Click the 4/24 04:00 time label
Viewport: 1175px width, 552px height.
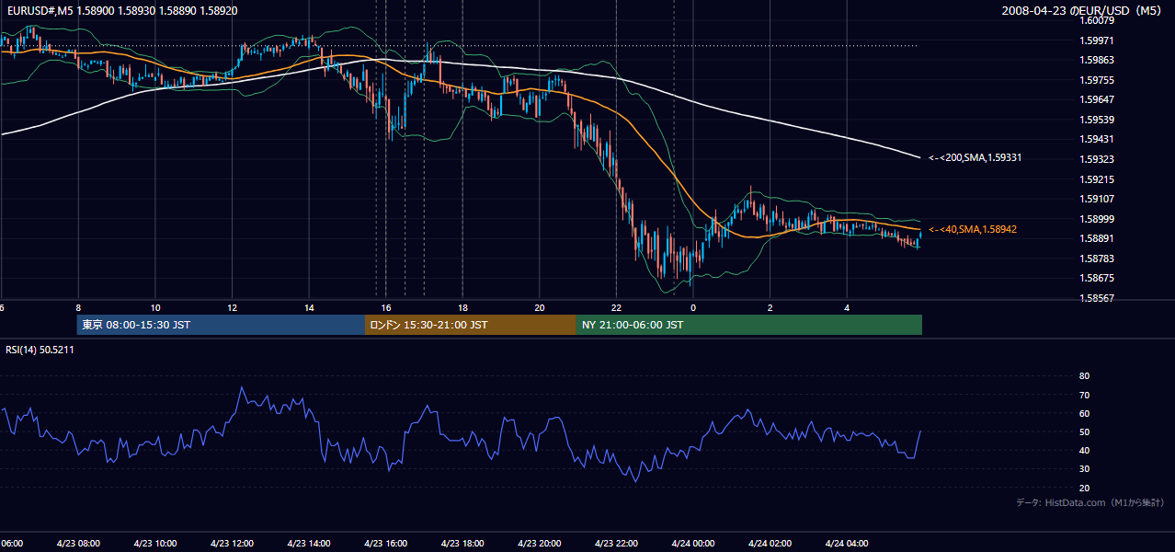pyautogui.click(x=847, y=544)
